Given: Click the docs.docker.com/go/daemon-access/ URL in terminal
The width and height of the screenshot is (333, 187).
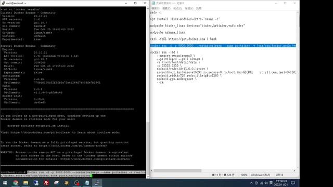Looking at the screenshot, I should [73, 145].
